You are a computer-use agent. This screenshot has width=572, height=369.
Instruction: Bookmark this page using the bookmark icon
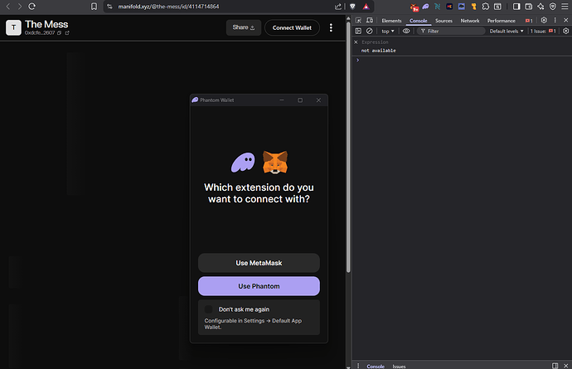pyautogui.click(x=95, y=6)
